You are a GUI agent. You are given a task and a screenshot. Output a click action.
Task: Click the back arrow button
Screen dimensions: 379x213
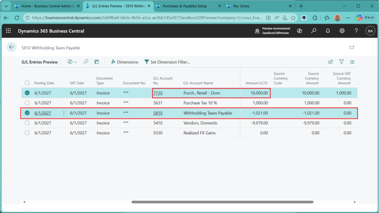[x=11, y=47]
